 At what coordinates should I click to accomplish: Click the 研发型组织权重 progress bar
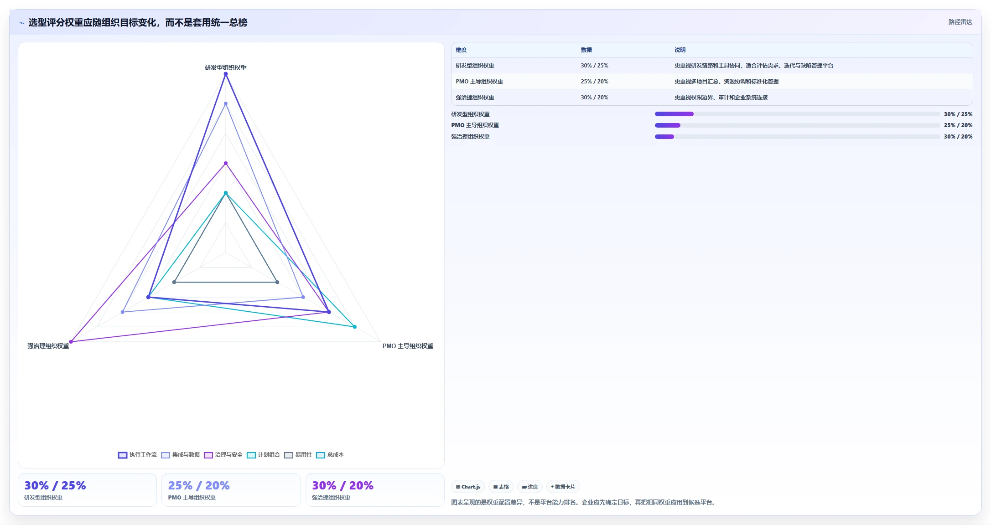coord(797,114)
